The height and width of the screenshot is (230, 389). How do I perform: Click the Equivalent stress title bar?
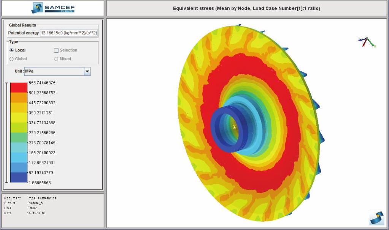click(x=246, y=8)
